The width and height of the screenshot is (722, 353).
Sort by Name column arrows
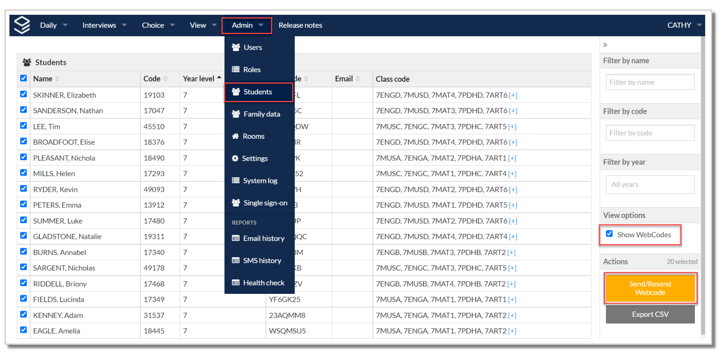point(57,79)
